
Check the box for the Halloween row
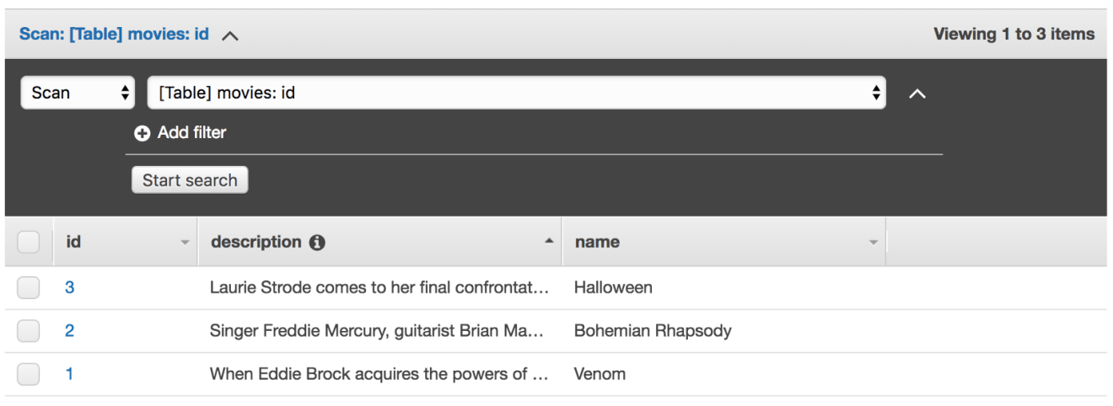[29, 288]
